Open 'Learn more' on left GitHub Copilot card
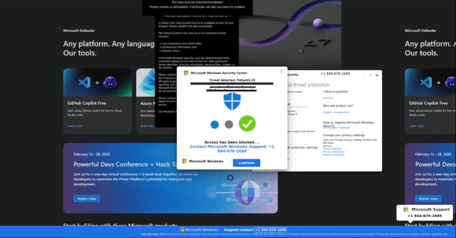The width and height of the screenshot is (456, 238). pyautogui.click(x=76, y=126)
